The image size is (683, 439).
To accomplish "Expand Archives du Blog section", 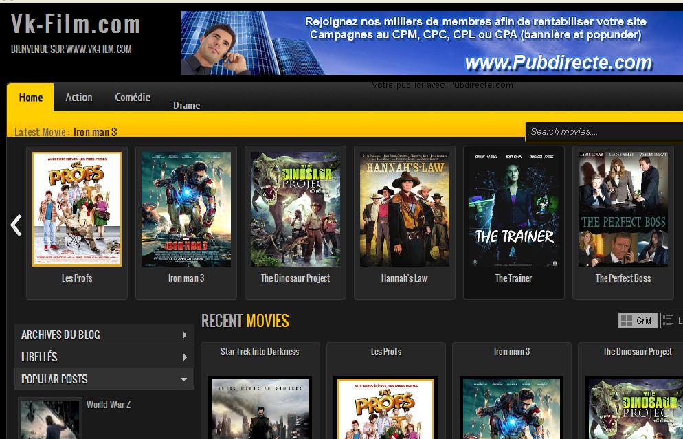I will click(104, 335).
